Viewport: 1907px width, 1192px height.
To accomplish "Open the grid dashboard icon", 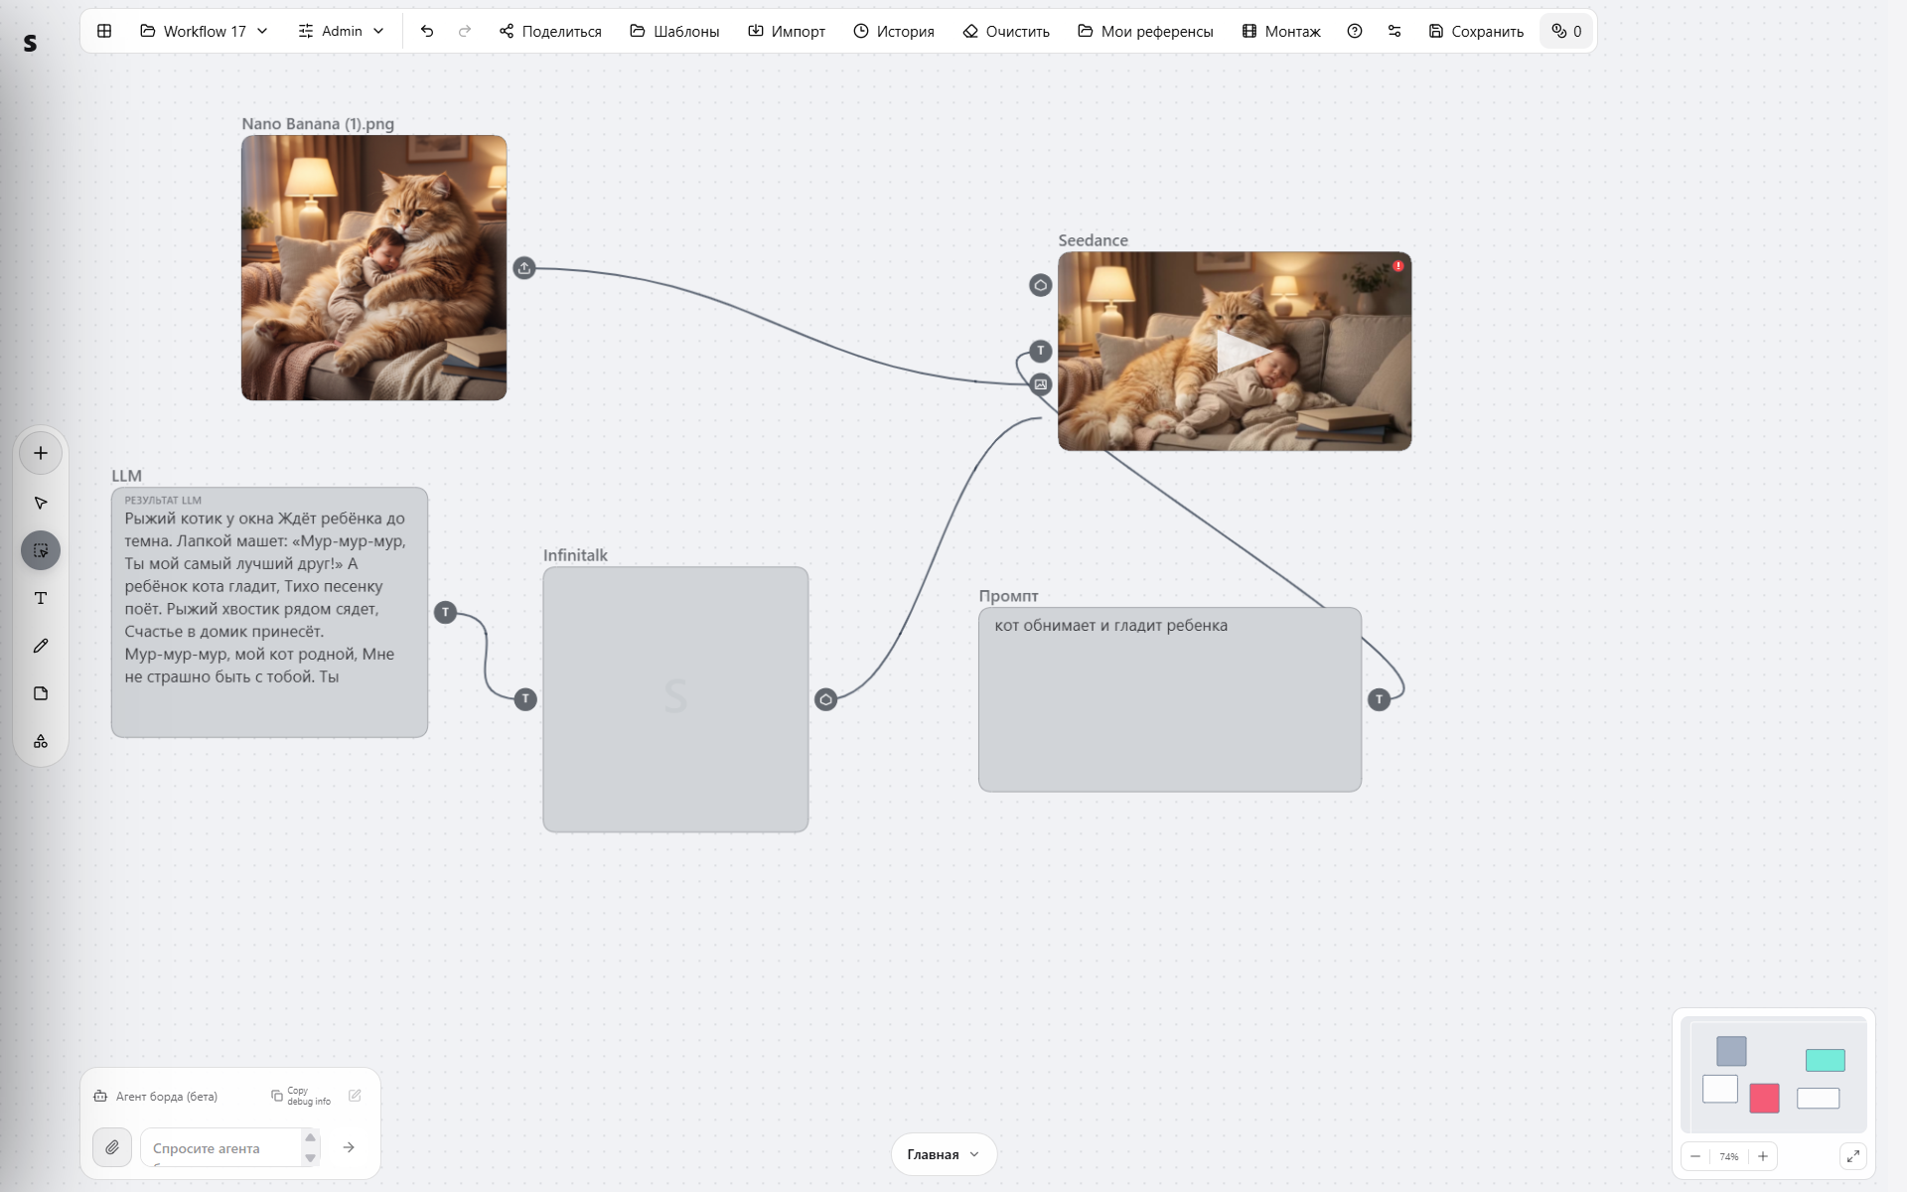I will [x=104, y=31].
